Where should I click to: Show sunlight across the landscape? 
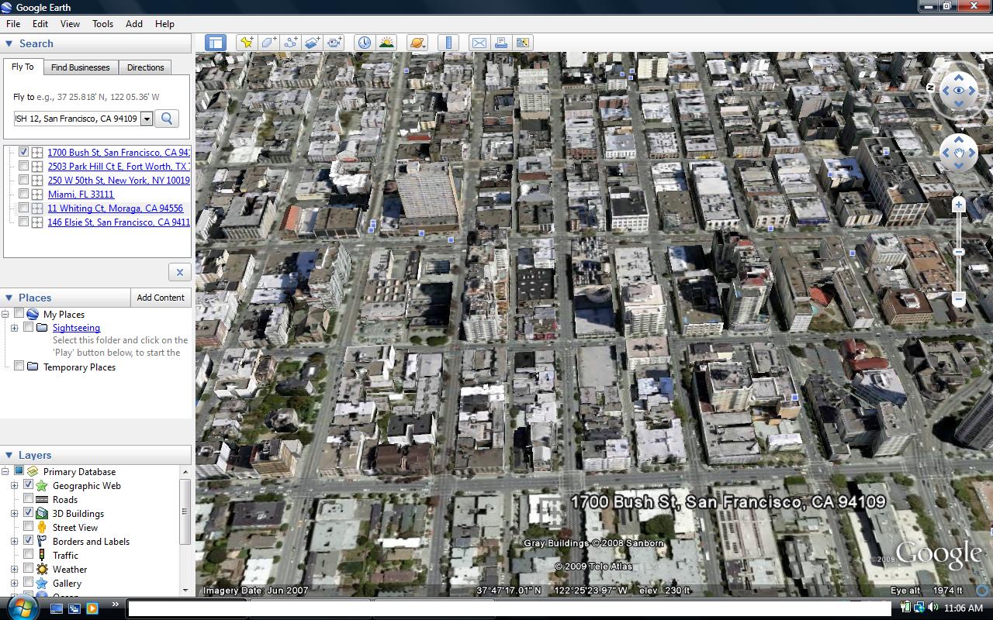pyautogui.click(x=386, y=43)
